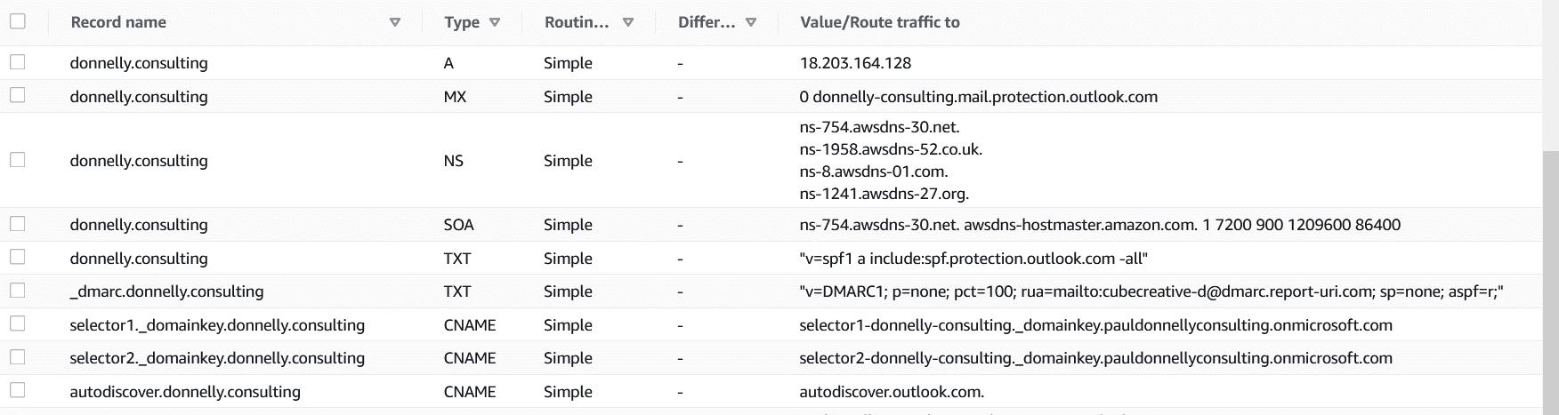The image size is (1559, 415).
Task: Sort by Record name column arrow
Action: (x=395, y=23)
